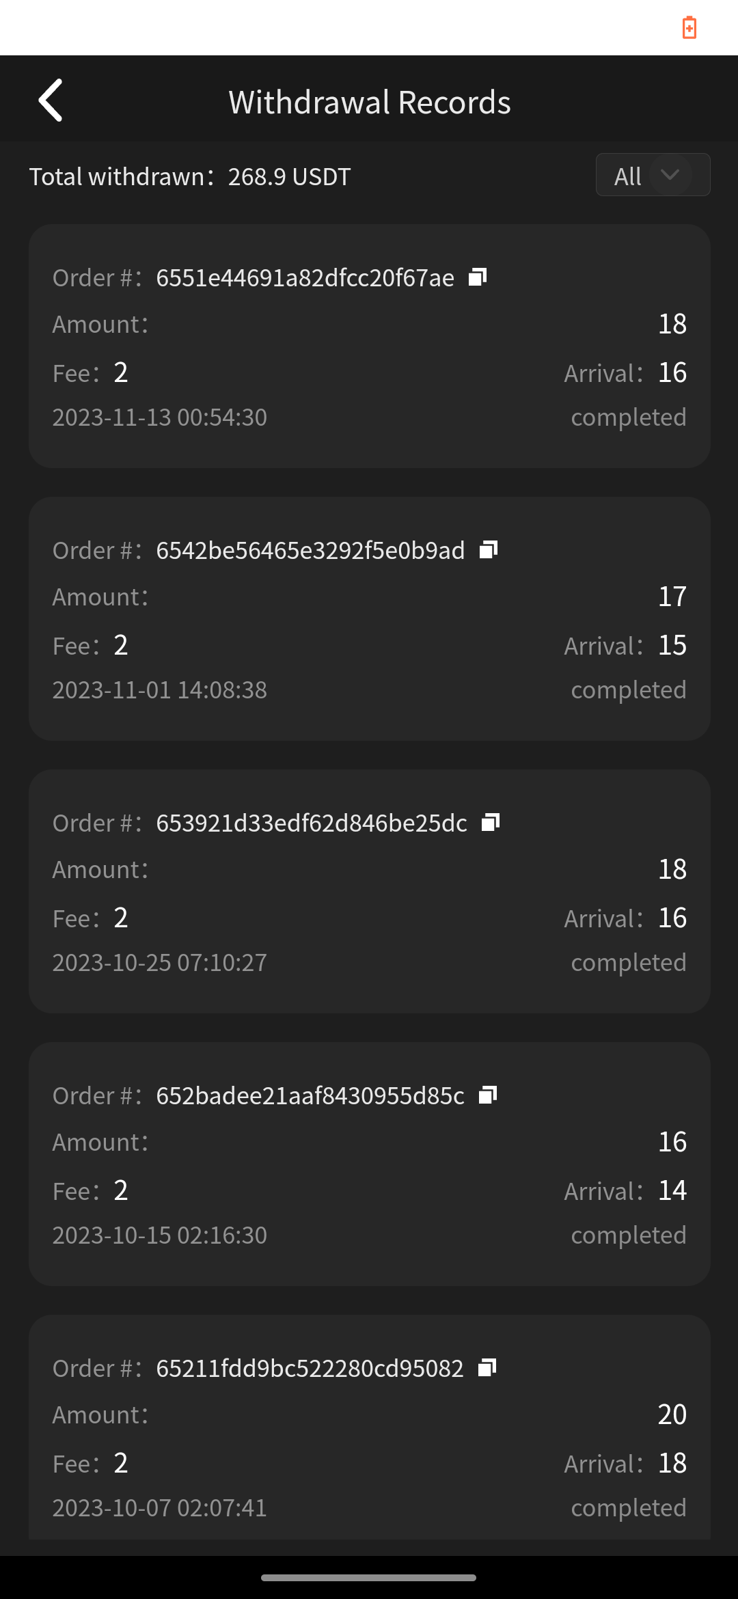Click the chevron arrow beside All

pos(670,175)
